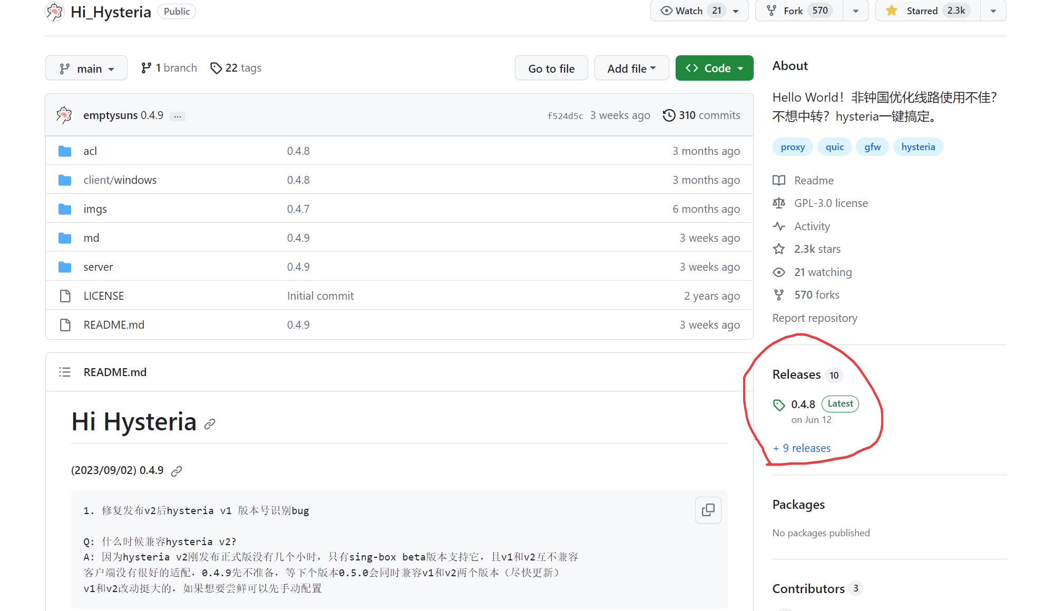Open the commit history clock icon
Viewport: 1044px width, 611px height.
669,115
